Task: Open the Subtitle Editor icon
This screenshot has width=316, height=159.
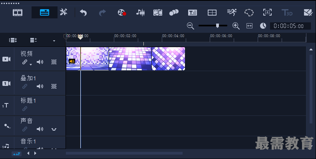Action: 193,13
